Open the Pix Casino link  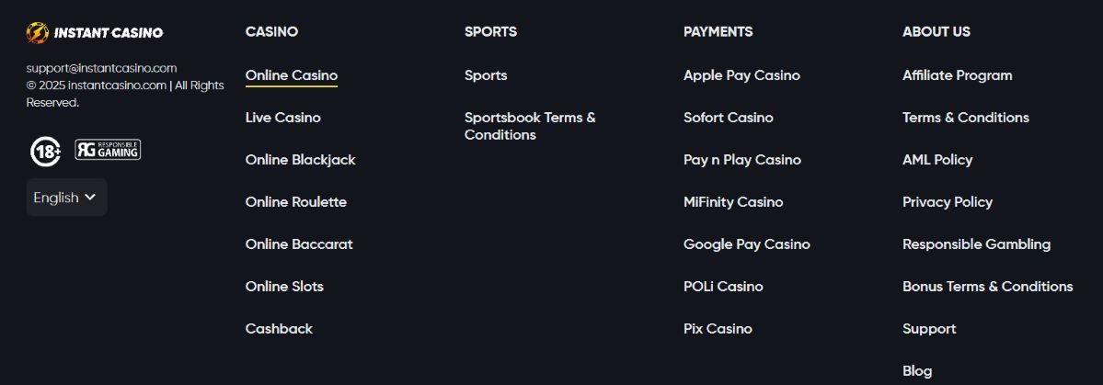coord(718,328)
